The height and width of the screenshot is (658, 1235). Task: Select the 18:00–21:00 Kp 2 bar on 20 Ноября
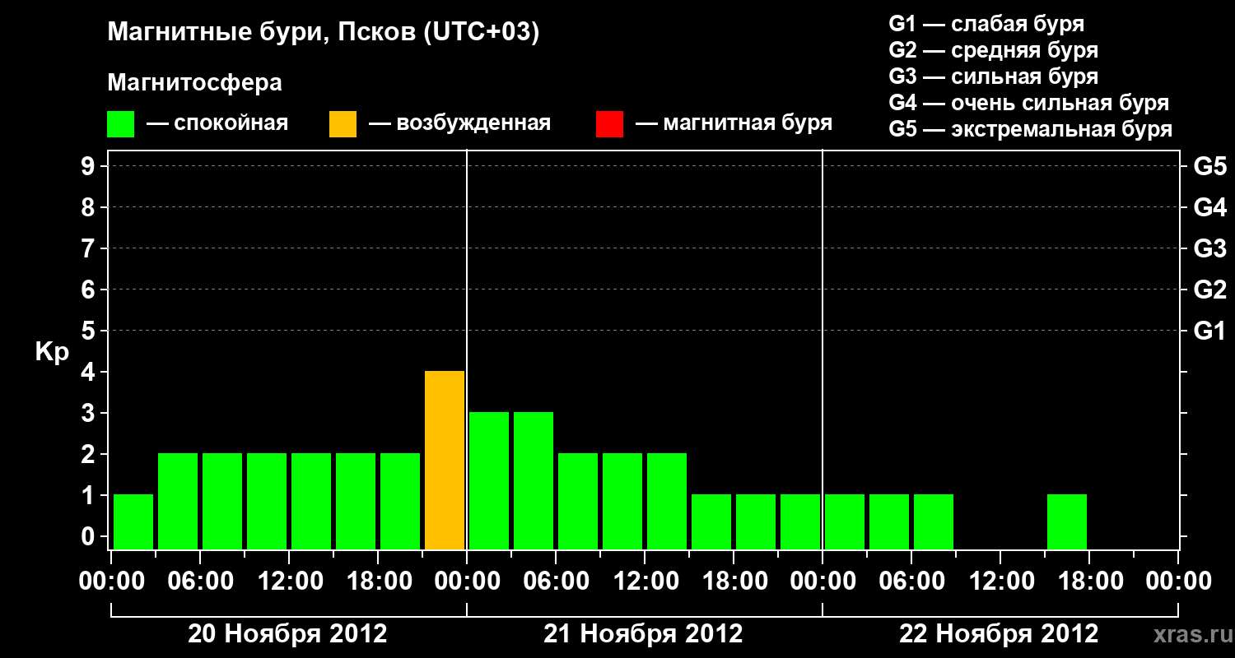click(x=400, y=501)
